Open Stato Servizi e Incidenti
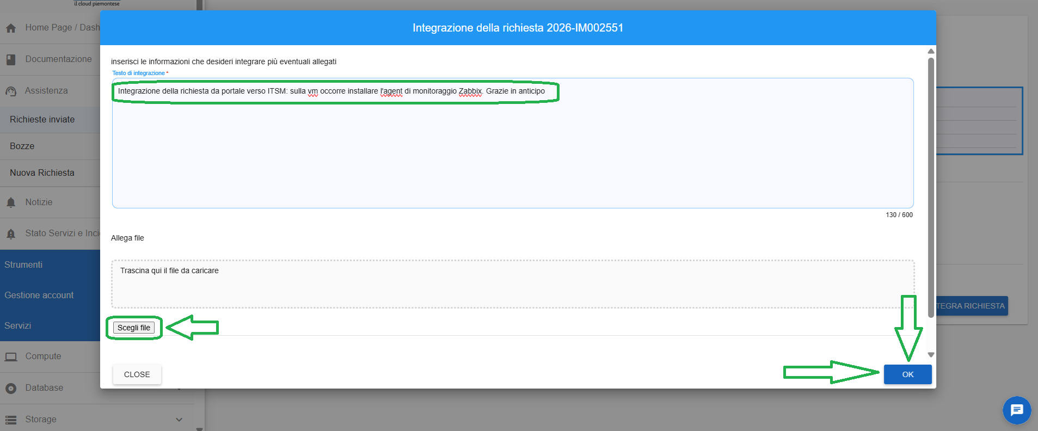The width and height of the screenshot is (1038, 431). click(63, 233)
